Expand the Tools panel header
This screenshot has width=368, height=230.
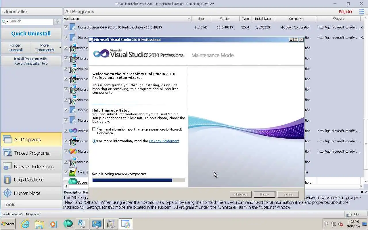tap(31, 204)
